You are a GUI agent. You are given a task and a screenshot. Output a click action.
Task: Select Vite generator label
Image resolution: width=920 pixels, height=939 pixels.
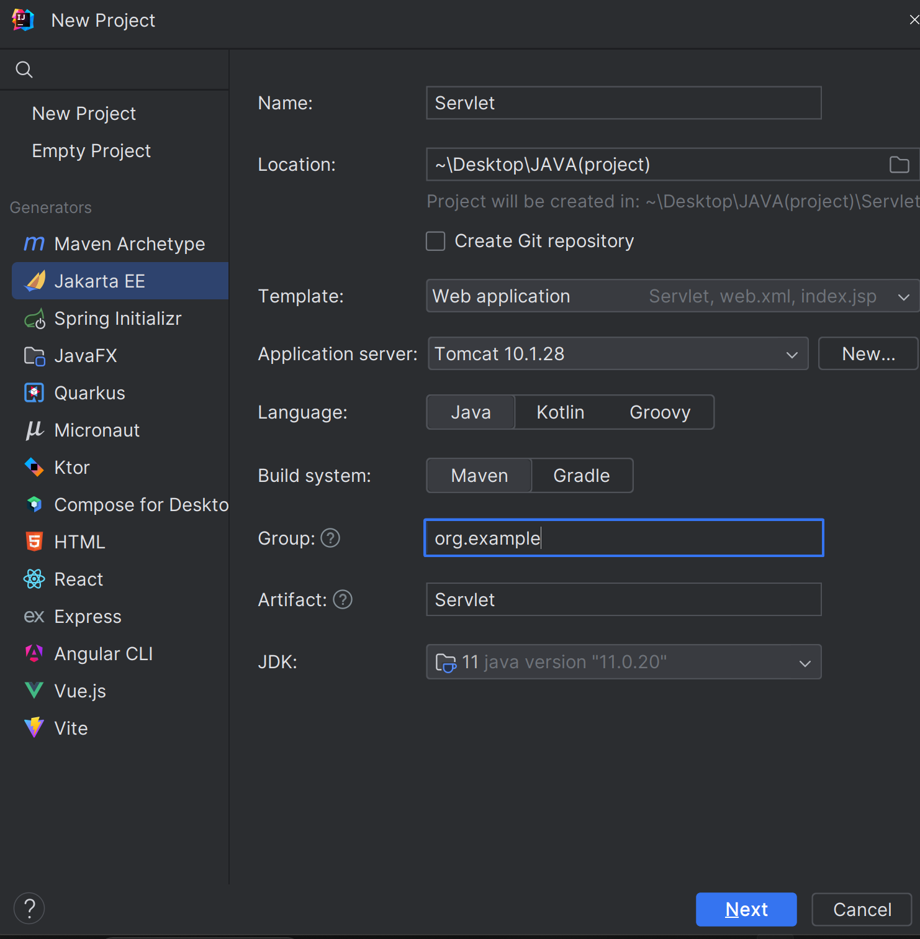tap(71, 728)
